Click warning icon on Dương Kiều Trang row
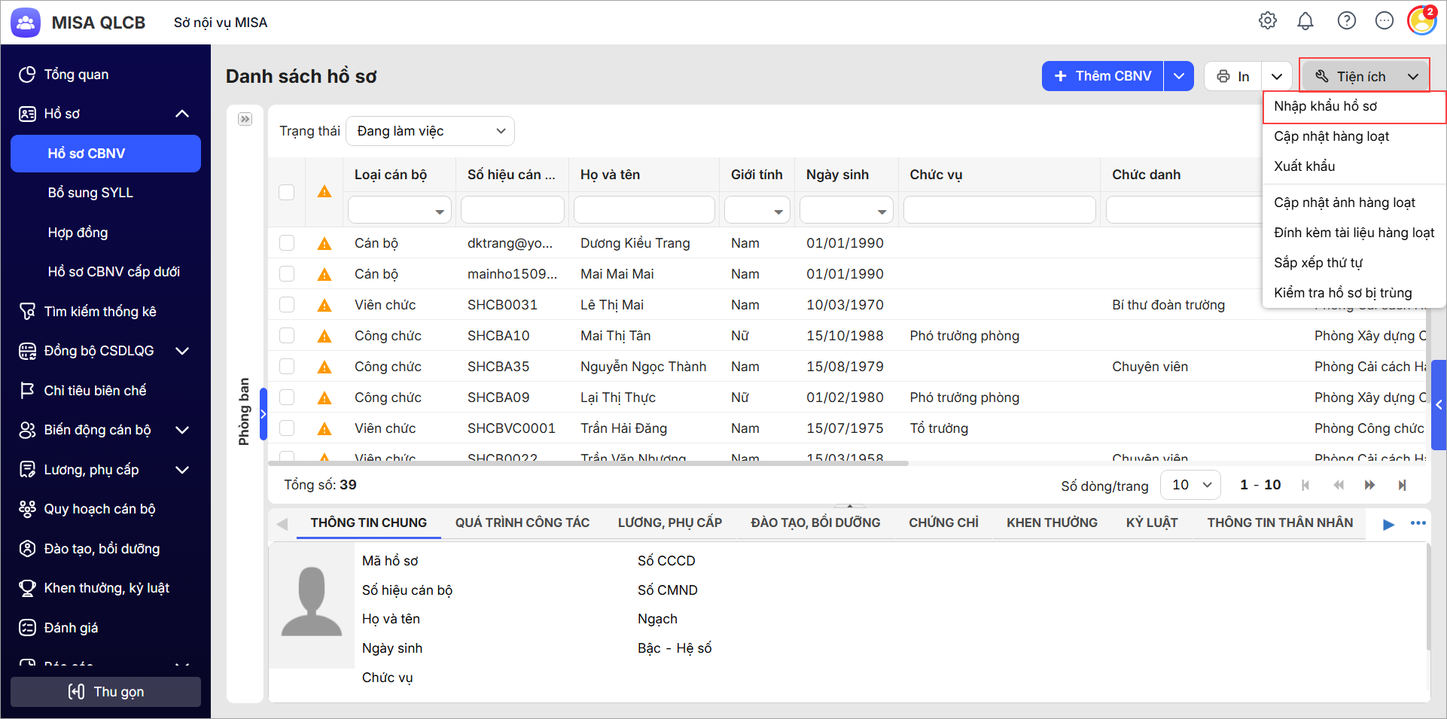1447x719 pixels. coord(324,243)
